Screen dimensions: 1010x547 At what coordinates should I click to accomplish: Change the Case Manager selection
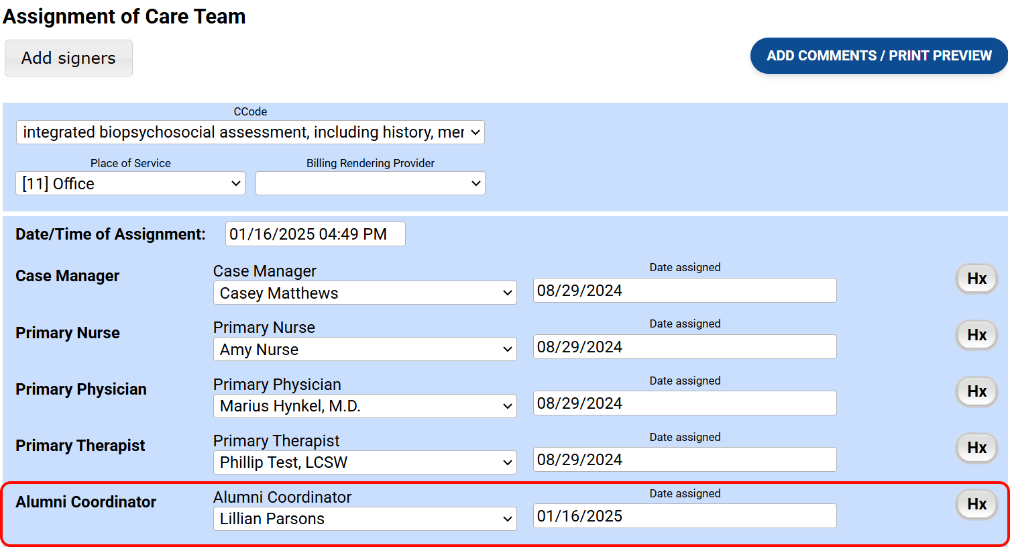point(365,293)
